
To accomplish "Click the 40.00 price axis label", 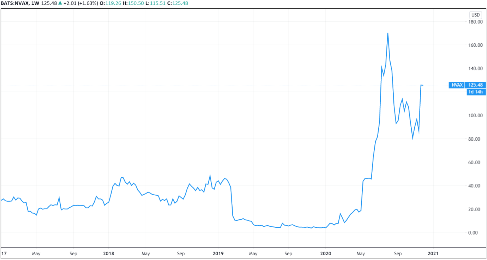I will point(474,185).
